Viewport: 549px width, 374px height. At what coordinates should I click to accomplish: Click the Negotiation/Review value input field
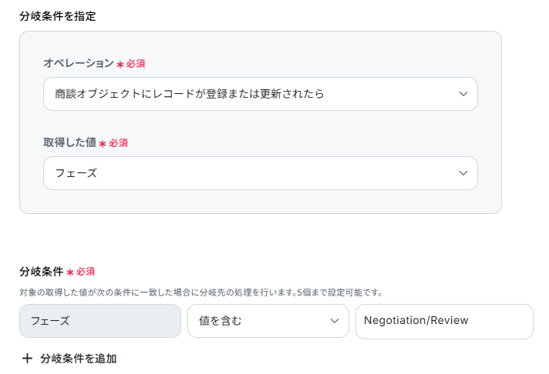(443, 321)
